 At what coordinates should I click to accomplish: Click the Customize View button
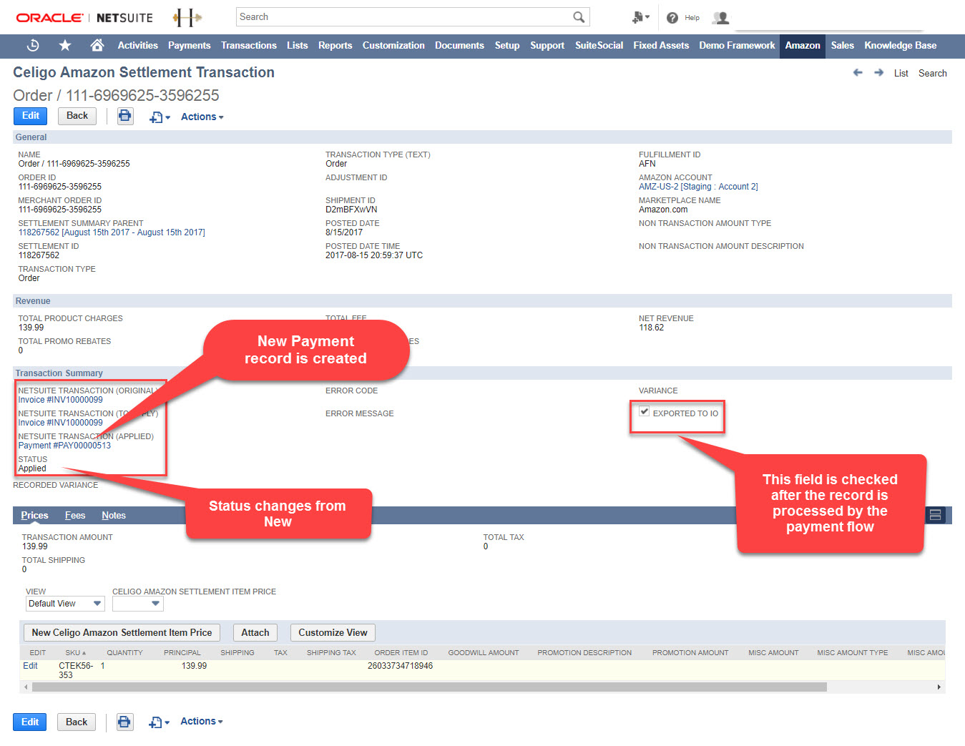333,632
